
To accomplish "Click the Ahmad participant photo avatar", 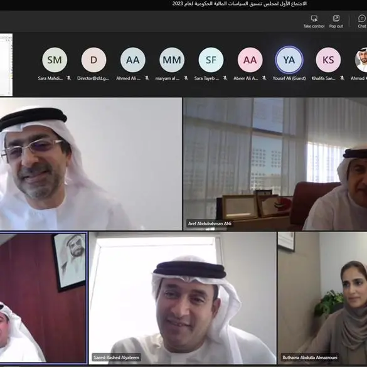I will (361, 60).
